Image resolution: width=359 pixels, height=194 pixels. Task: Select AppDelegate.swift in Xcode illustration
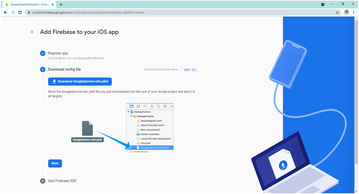coord(151,121)
